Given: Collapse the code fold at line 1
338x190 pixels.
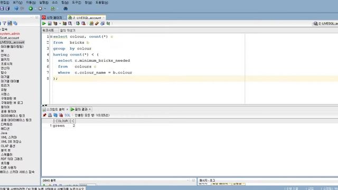Looking at the screenshot, I should [51, 36].
